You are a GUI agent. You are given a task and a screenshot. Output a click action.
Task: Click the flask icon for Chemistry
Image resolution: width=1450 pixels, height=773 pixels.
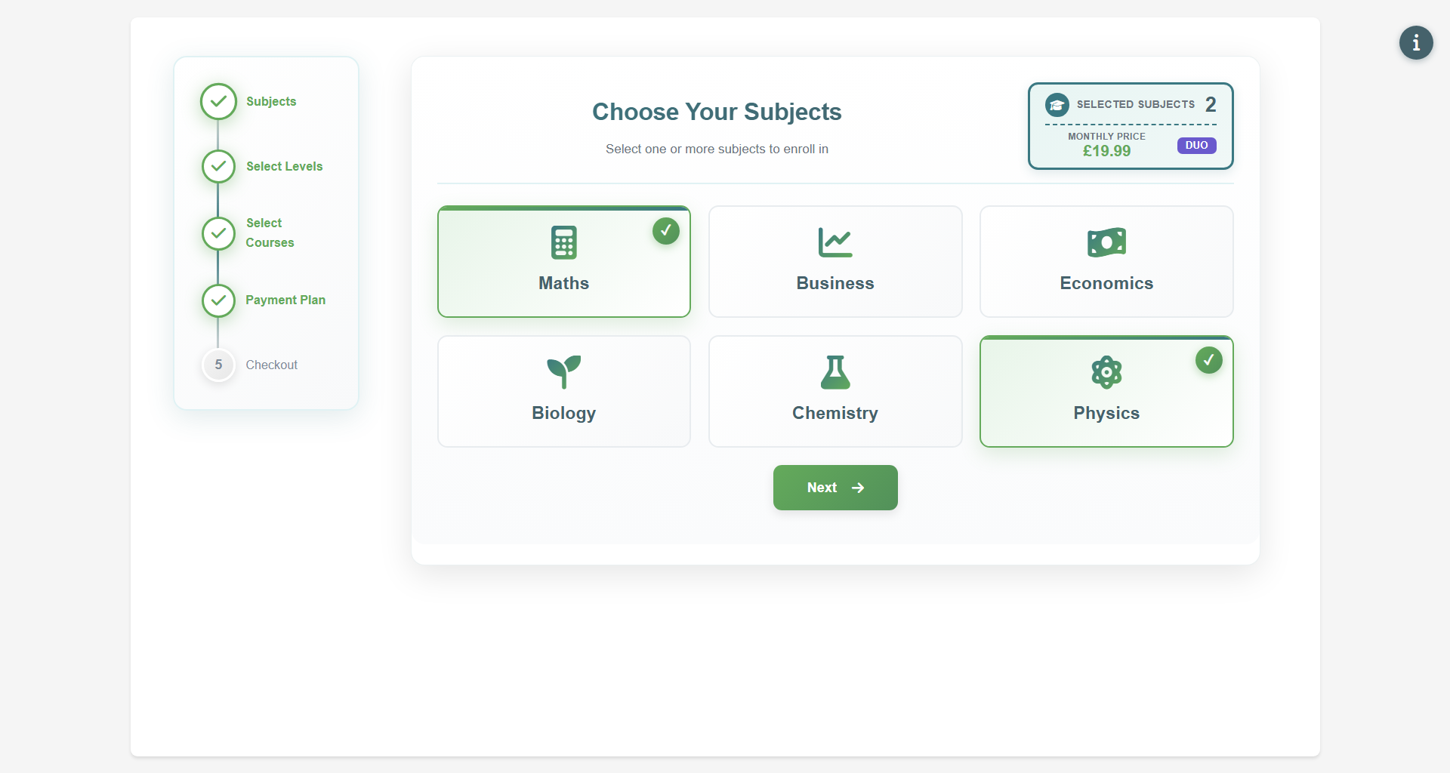[x=835, y=371]
